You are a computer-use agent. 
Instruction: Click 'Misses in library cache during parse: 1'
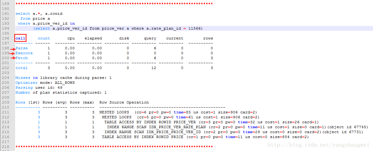pos(64,78)
